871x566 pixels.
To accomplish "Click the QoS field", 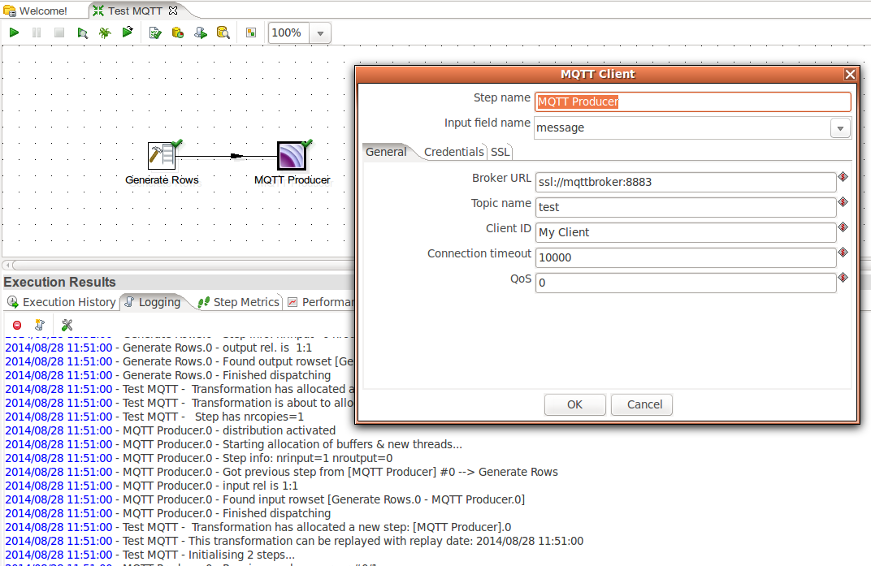I will pyautogui.click(x=686, y=282).
